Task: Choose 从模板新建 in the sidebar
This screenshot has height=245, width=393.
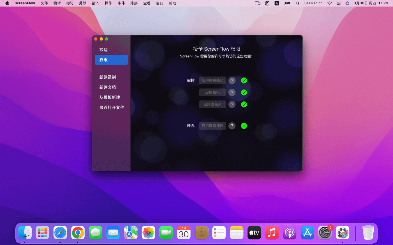Action: tap(110, 97)
